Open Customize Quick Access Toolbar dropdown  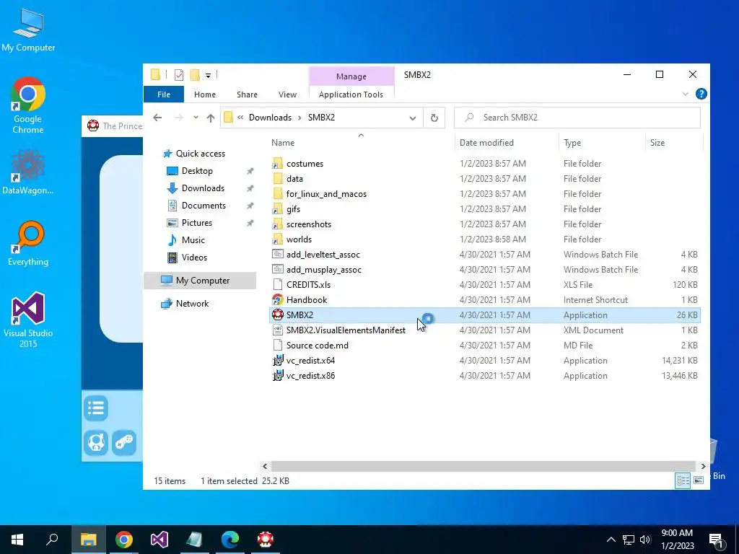point(208,75)
